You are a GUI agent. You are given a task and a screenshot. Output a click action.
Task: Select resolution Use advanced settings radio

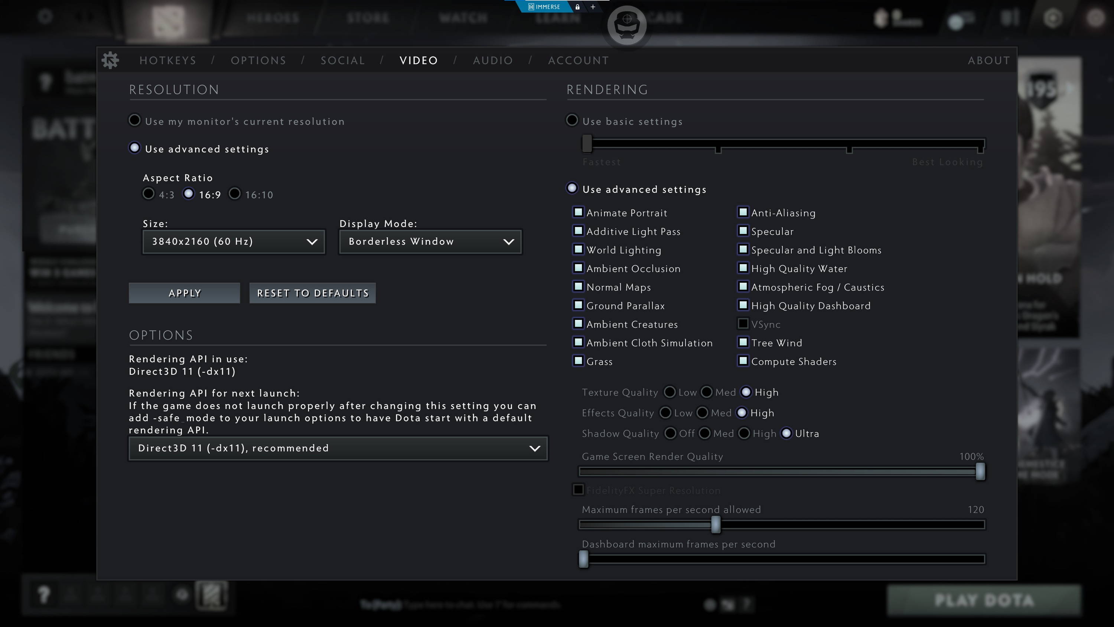(x=134, y=147)
